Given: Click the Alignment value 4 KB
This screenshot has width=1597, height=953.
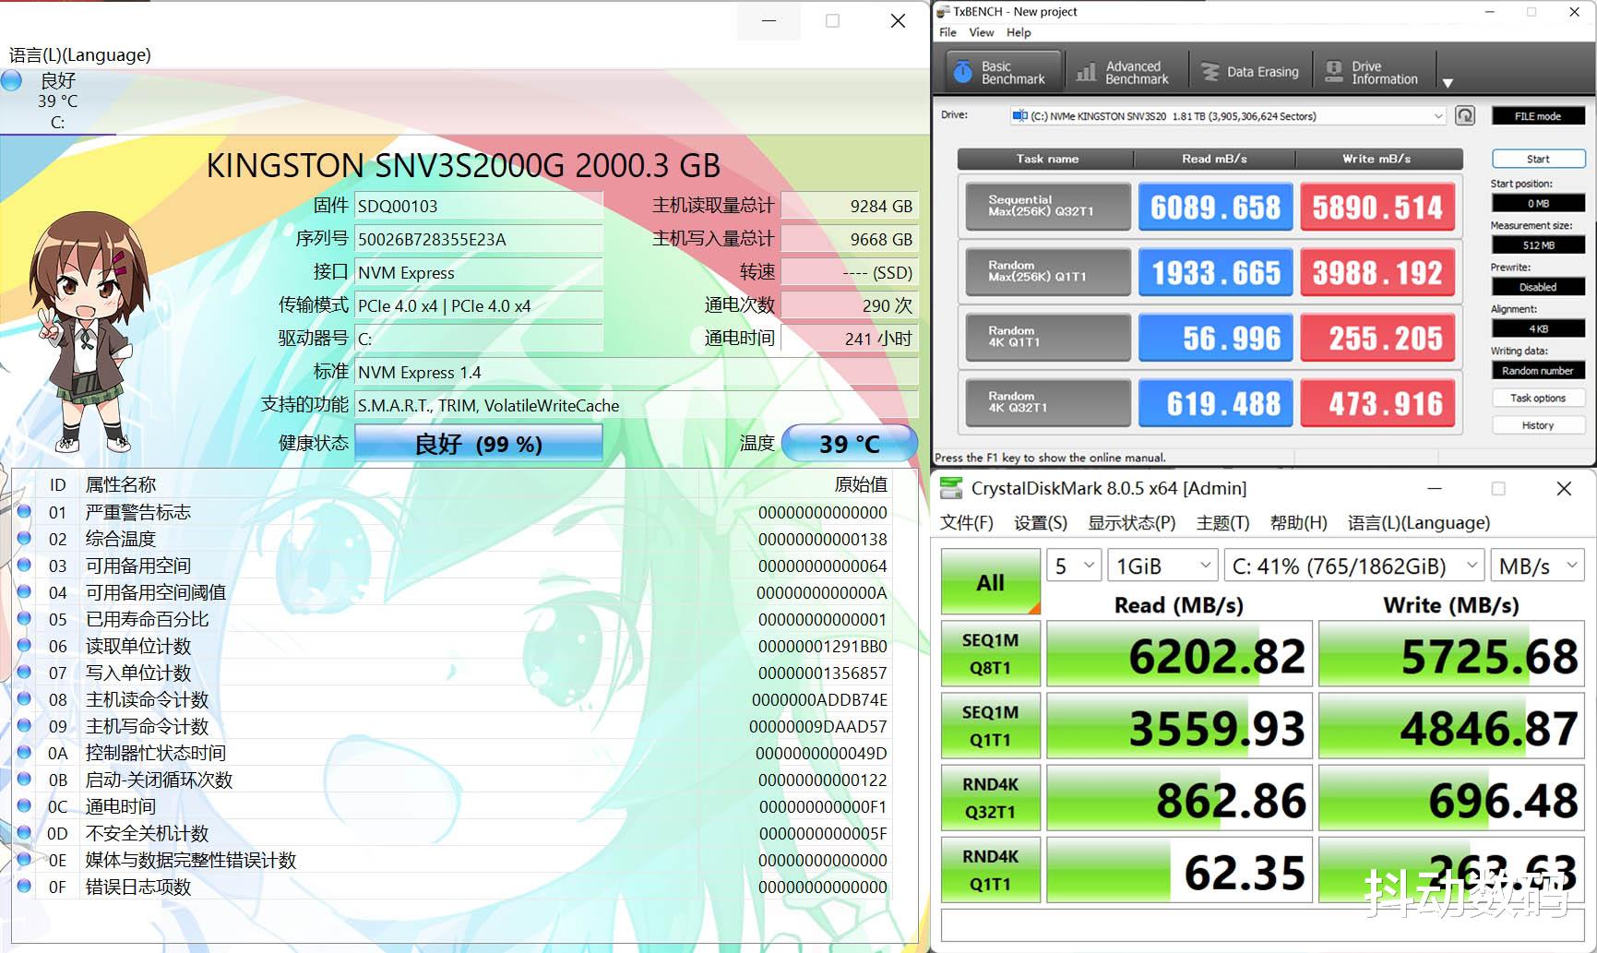Looking at the screenshot, I should 1538,328.
